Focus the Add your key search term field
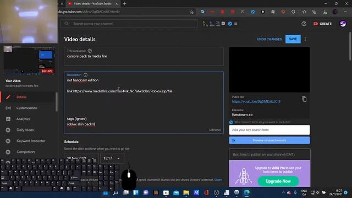Viewport: 352px width, 198px height. click(x=269, y=130)
